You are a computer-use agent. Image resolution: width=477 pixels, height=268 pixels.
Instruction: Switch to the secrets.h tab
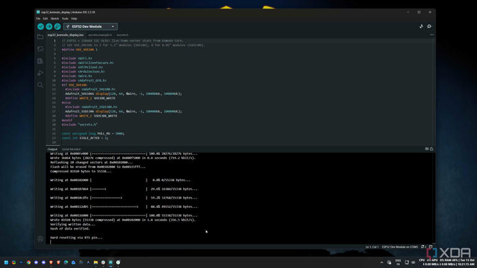click(x=122, y=35)
